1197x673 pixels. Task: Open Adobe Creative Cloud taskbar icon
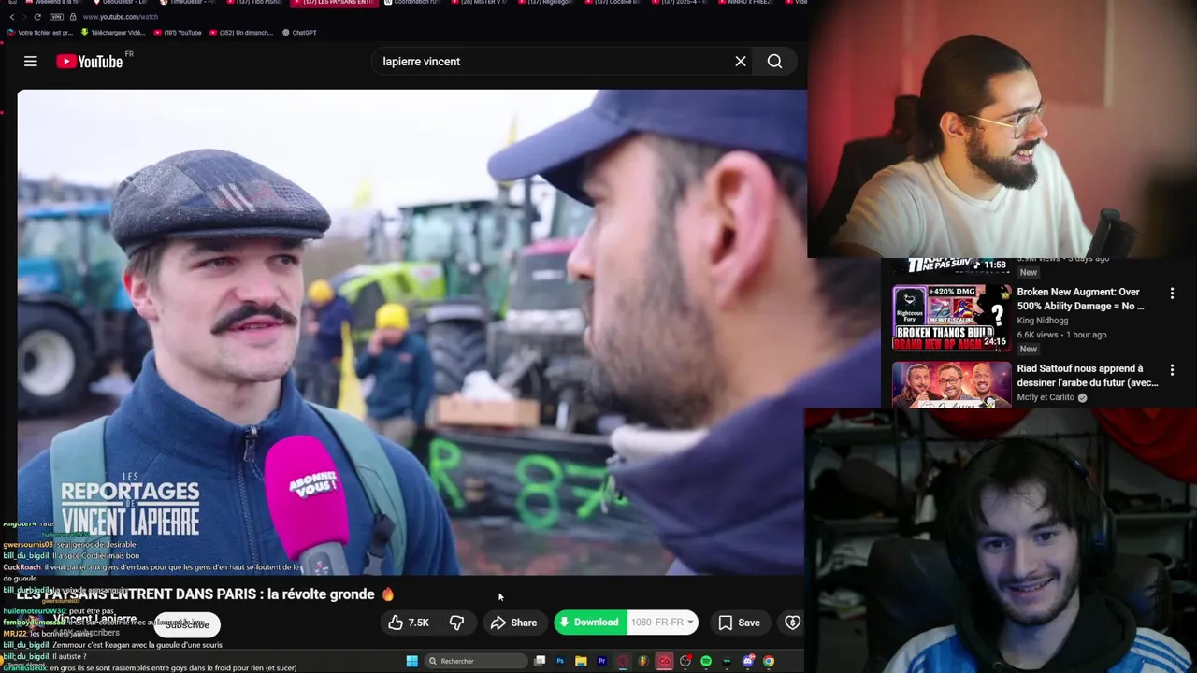click(x=664, y=661)
